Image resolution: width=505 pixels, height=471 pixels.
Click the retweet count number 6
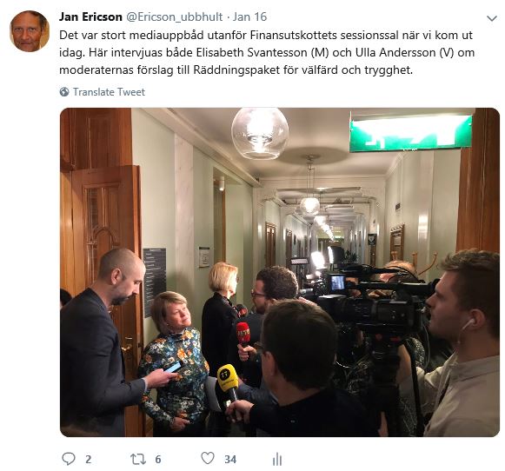pos(158,460)
